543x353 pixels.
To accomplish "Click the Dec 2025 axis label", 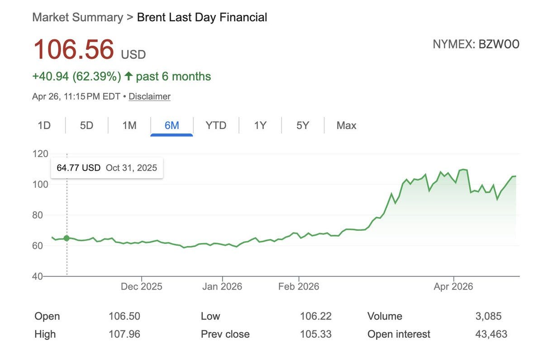I will pos(142,286).
